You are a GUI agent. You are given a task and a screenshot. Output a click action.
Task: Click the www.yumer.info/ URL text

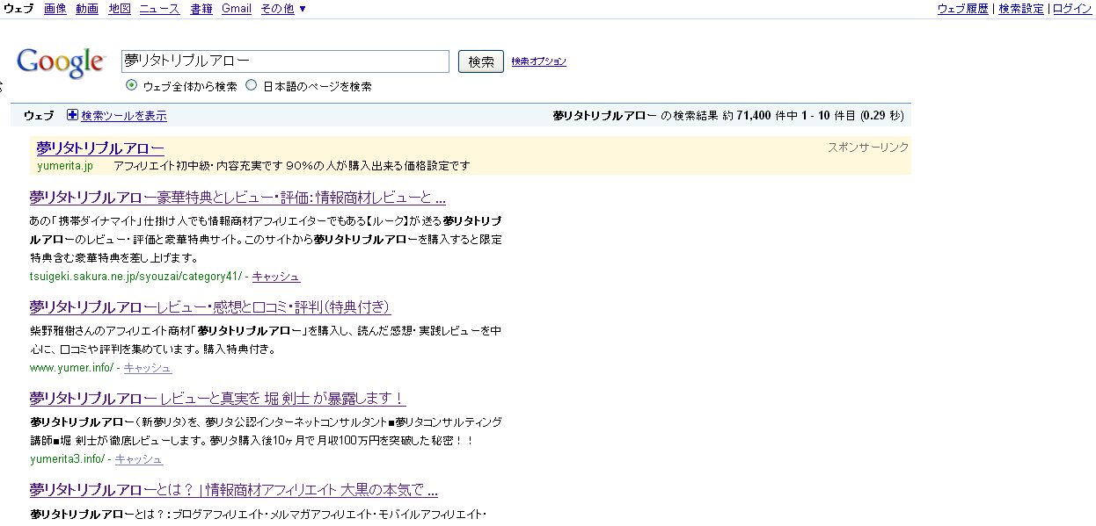coord(71,368)
